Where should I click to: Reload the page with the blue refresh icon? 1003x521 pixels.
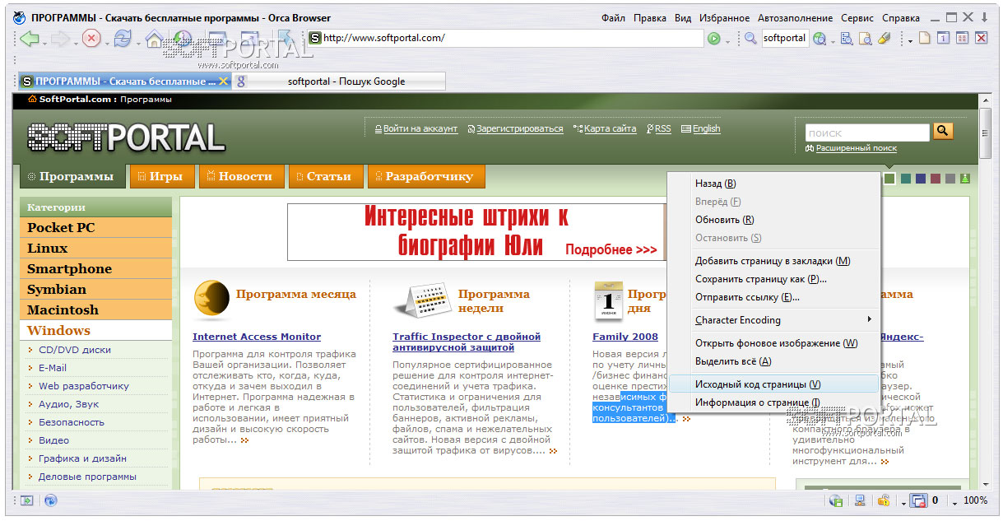123,38
